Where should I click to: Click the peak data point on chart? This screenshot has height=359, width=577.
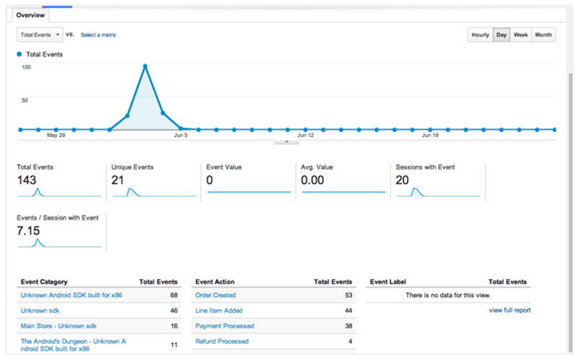point(146,66)
